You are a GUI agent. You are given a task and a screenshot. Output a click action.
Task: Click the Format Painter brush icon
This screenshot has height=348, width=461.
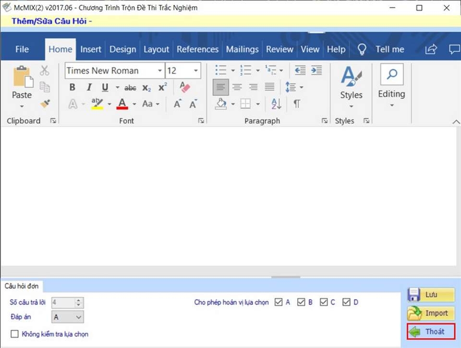[45, 104]
